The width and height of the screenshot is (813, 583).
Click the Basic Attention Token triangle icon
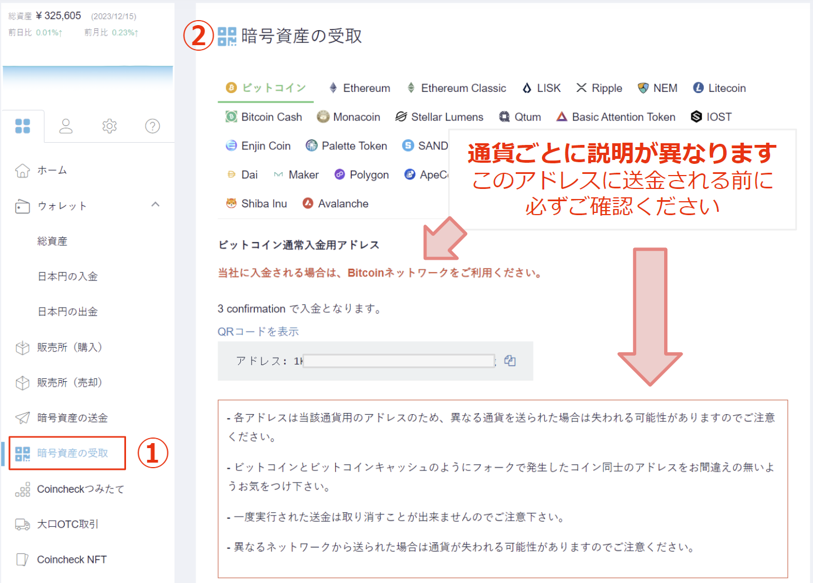(562, 116)
